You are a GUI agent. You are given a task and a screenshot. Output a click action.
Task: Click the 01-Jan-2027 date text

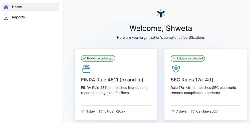(115, 111)
